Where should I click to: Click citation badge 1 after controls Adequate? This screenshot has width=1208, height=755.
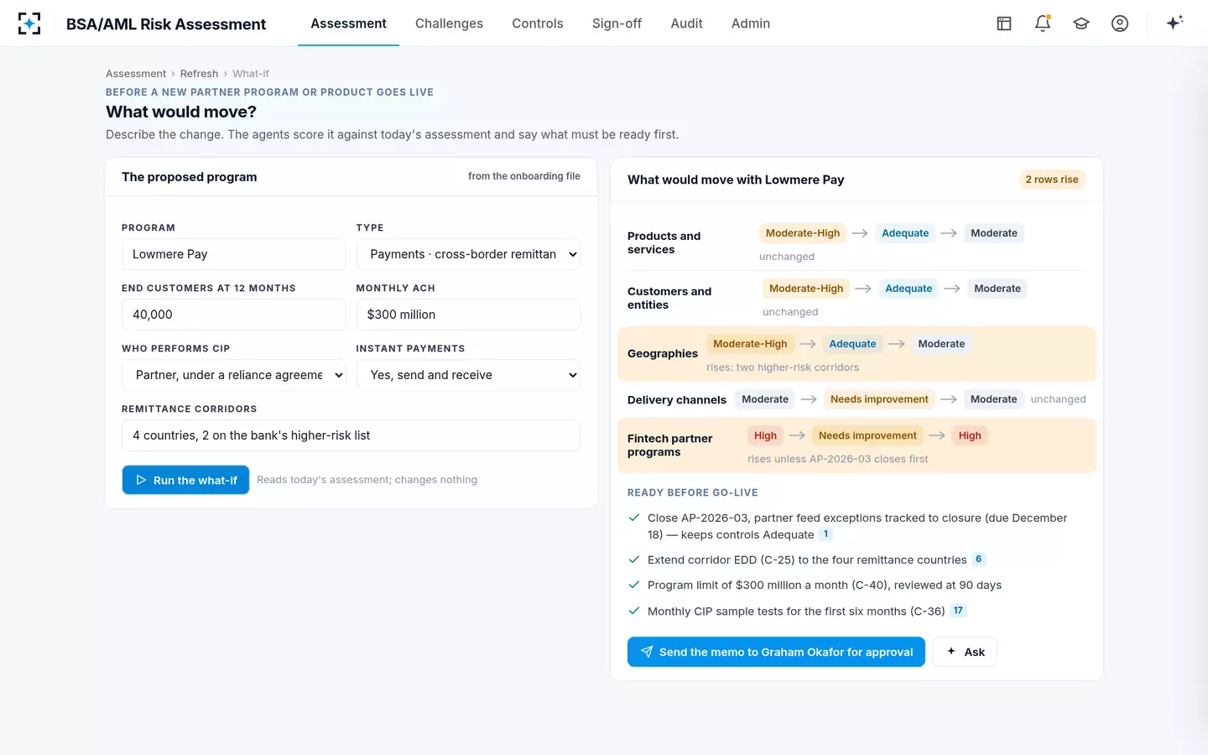coord(826,534)
